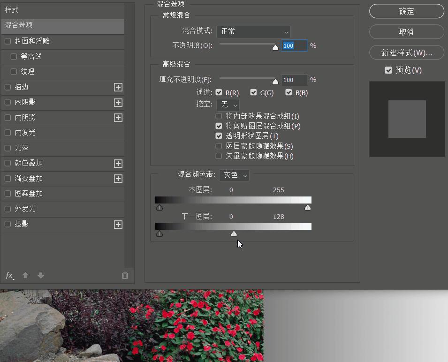This screenshot has width=448, height=362.
Task: Click the 新建样式(W)... button
Action: point(406,53)
